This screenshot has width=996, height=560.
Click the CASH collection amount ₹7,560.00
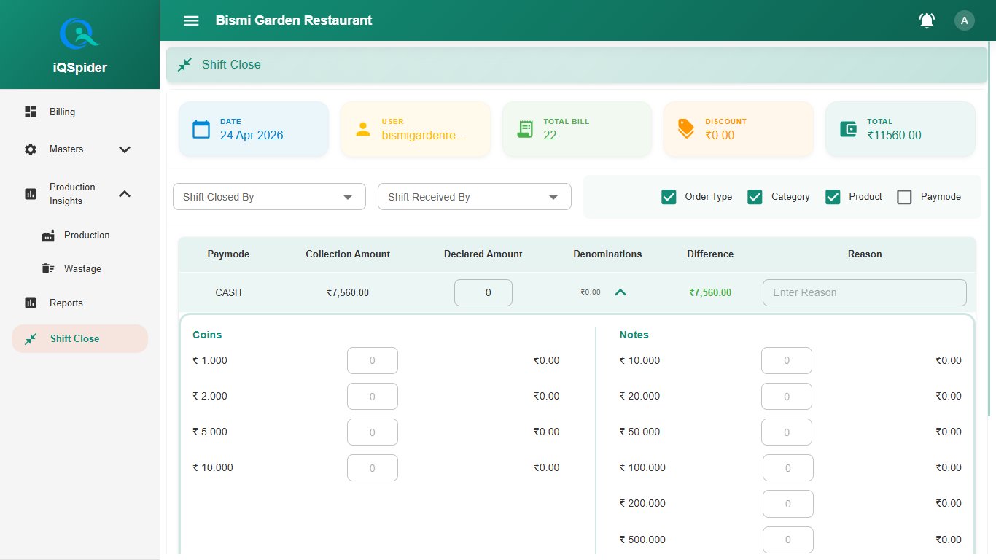click(x=348, y=292)
